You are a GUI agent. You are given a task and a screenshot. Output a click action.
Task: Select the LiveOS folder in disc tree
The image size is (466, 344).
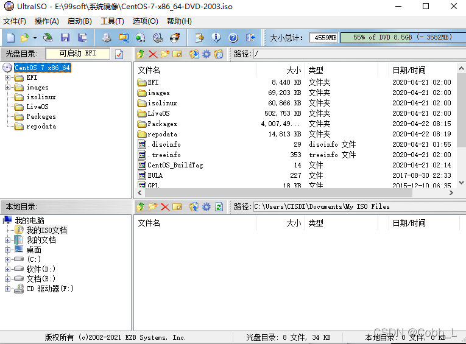tap(37, 107)
